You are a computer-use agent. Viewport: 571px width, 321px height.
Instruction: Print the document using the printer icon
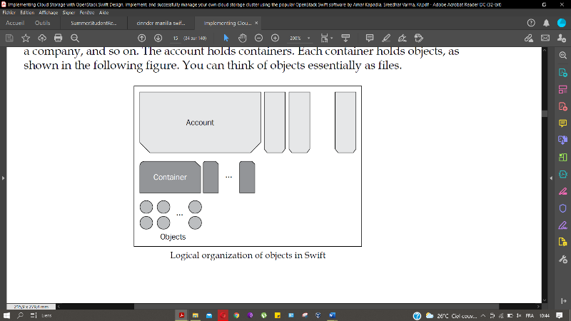click(59, 37)
